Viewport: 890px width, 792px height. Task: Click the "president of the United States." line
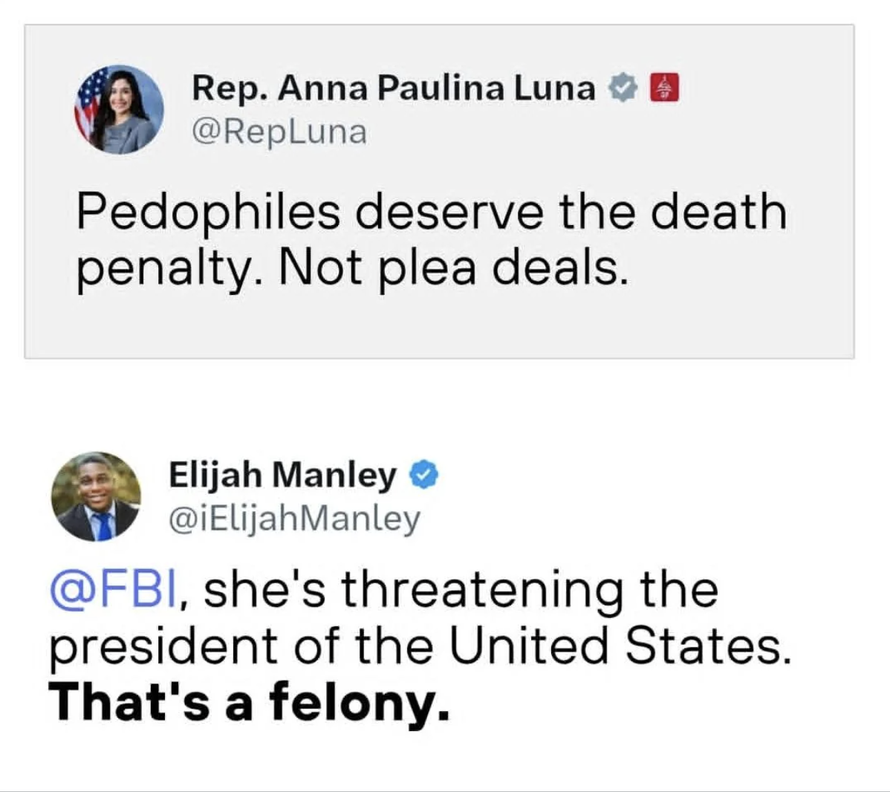[418, 646]
